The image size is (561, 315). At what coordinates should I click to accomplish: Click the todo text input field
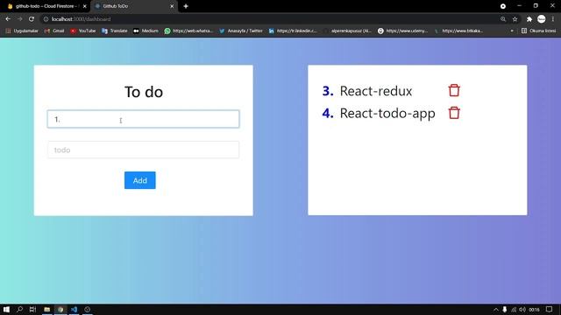(143, 150)
